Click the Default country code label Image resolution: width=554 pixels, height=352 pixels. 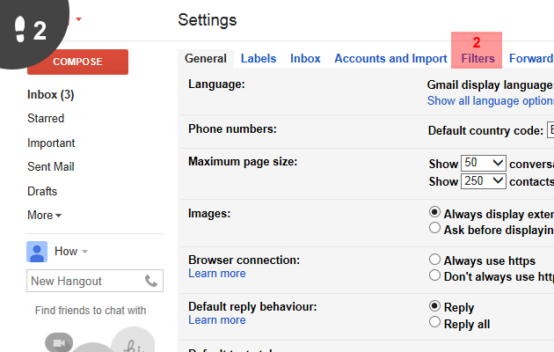click(485, 131)
